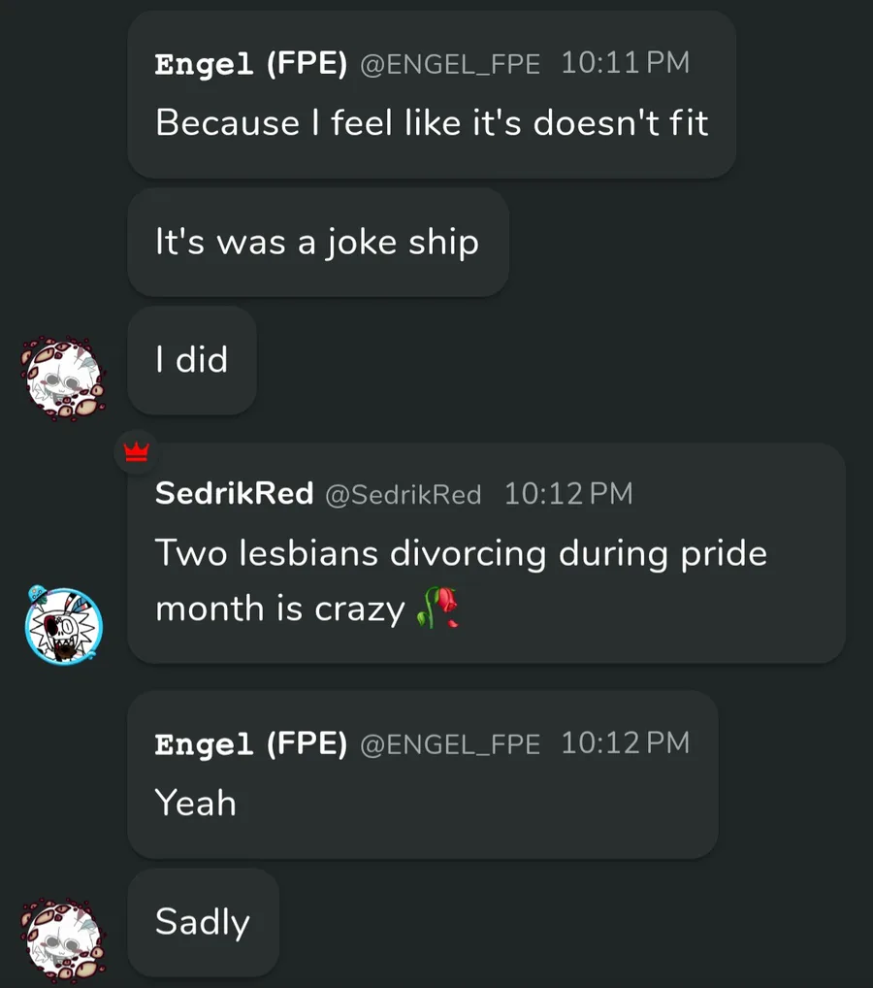The height and width of the screenshot is (988, 873).
Task: Tap the wilted rose emoji
Action: [x=437, y=608]
